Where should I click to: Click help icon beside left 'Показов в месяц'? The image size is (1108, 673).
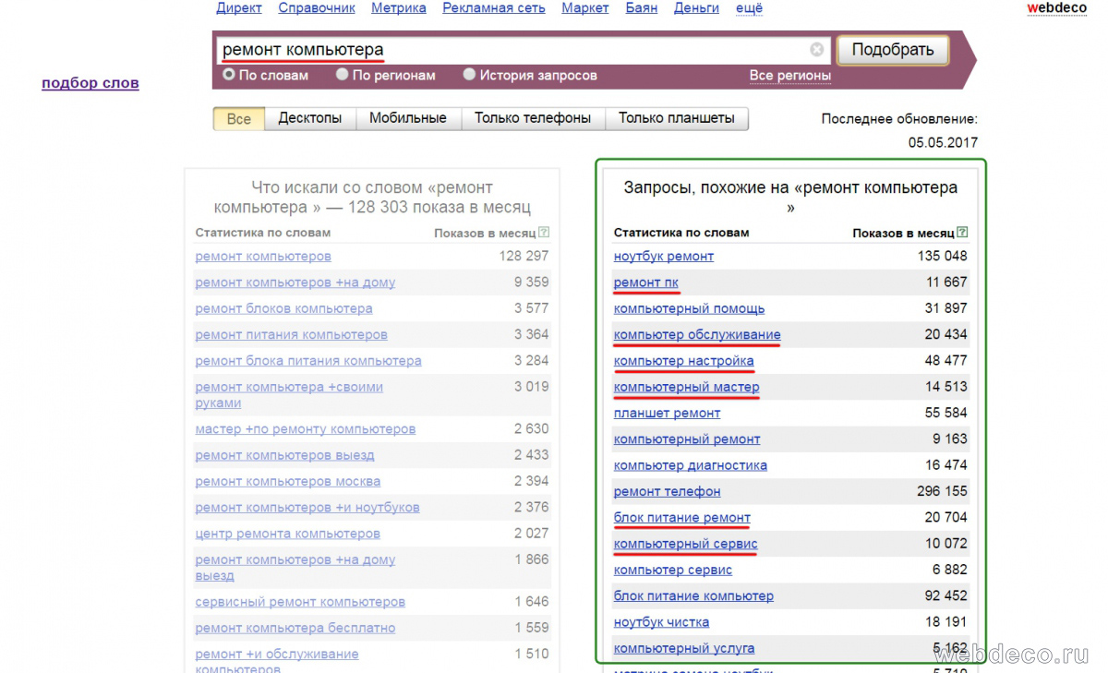tap(544, 234)
